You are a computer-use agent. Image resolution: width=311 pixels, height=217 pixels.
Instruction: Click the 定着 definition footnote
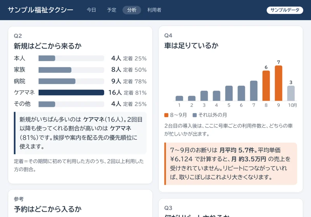79,165
